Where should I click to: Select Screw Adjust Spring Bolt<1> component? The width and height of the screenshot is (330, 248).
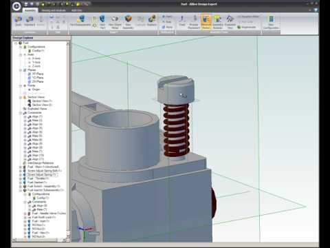(x=45, y=171)
